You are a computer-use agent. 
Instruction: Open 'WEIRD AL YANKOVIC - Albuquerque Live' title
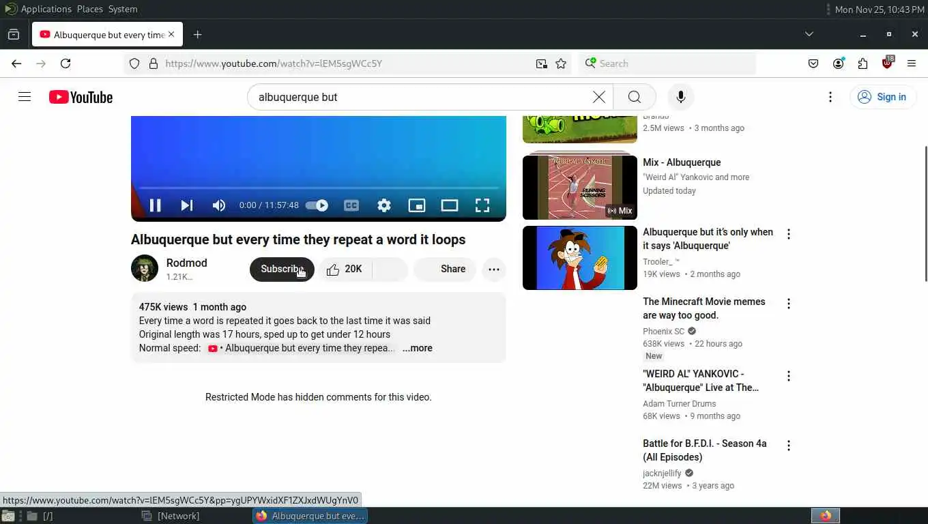click(701, 381)
